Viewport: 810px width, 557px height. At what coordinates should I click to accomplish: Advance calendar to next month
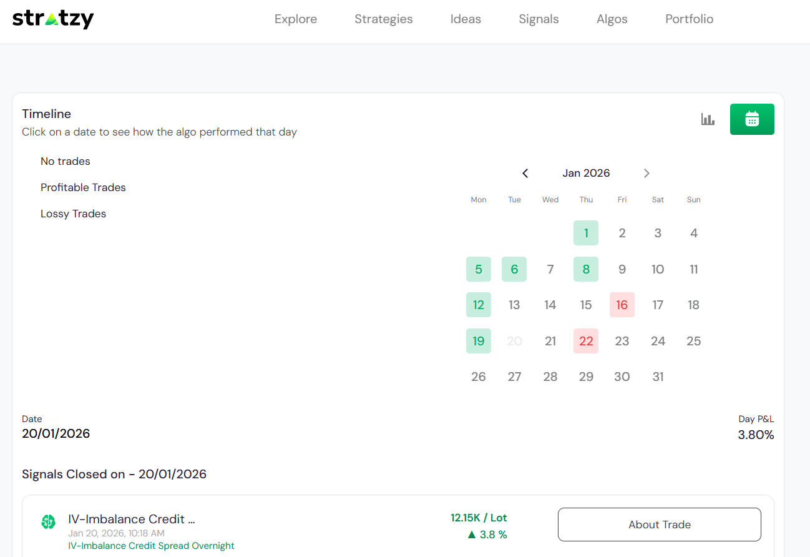coord(647,173)
